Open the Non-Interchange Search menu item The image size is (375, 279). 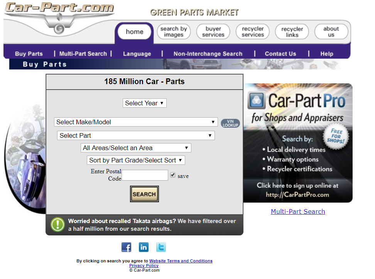point(208,54)
